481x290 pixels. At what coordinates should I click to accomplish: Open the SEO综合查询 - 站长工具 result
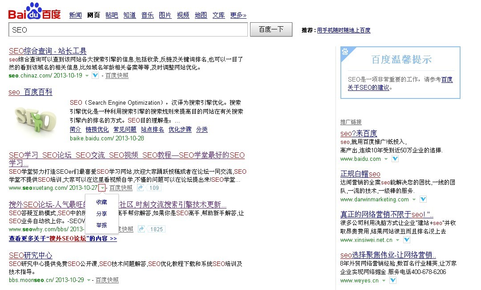pos(48,51)
